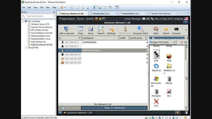The image size is (212, 119).
Task: Click the VMware Unity mode icon
Action: (110, 7)
